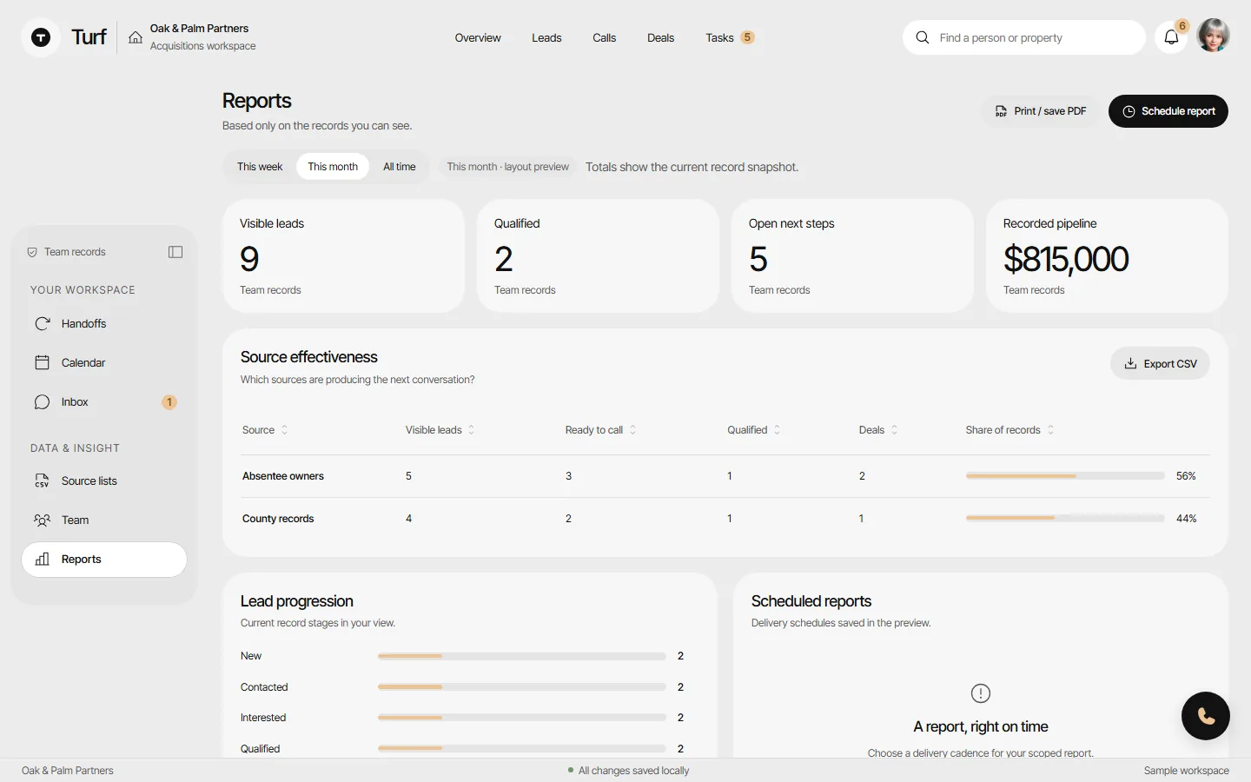The image size is (1251, 782).
Task: Sort by the Source column
Action: tap(265, 430)
